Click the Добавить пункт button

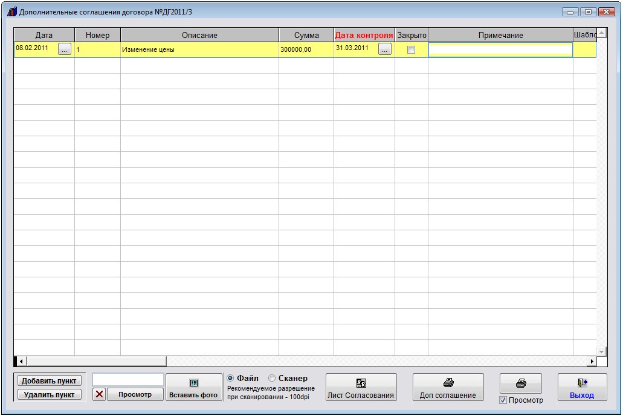[49, 380]
